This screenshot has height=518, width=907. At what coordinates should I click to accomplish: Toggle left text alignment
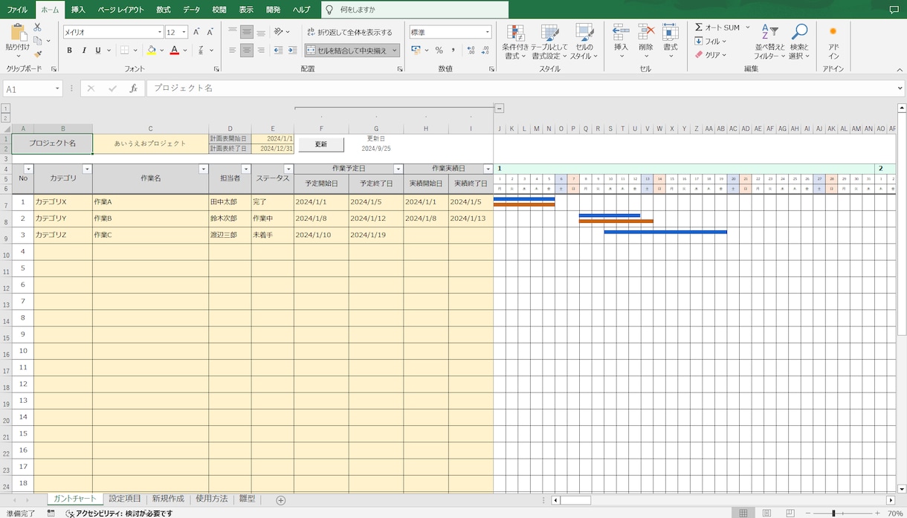click(233, 51)
